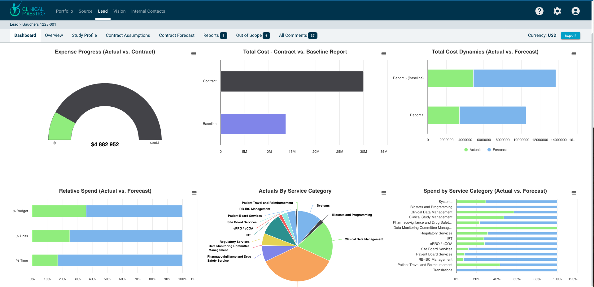Click the Lead breadcrumb link
The image size is (594, 287).
(14, 24)
